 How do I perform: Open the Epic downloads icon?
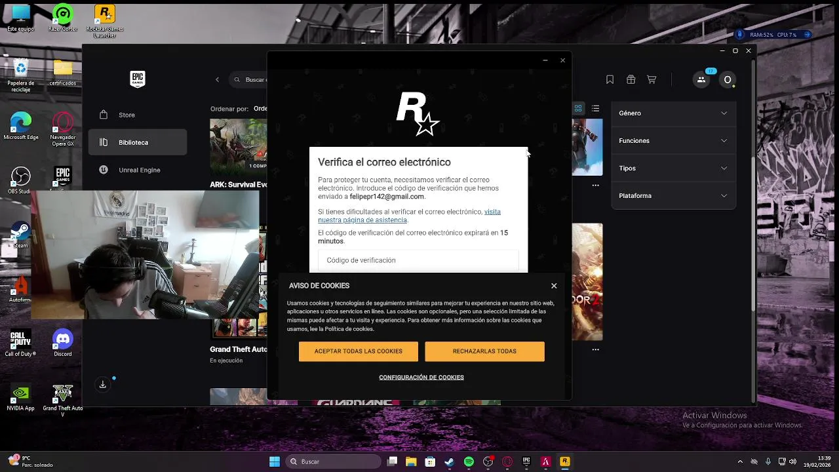click(103, 385)
